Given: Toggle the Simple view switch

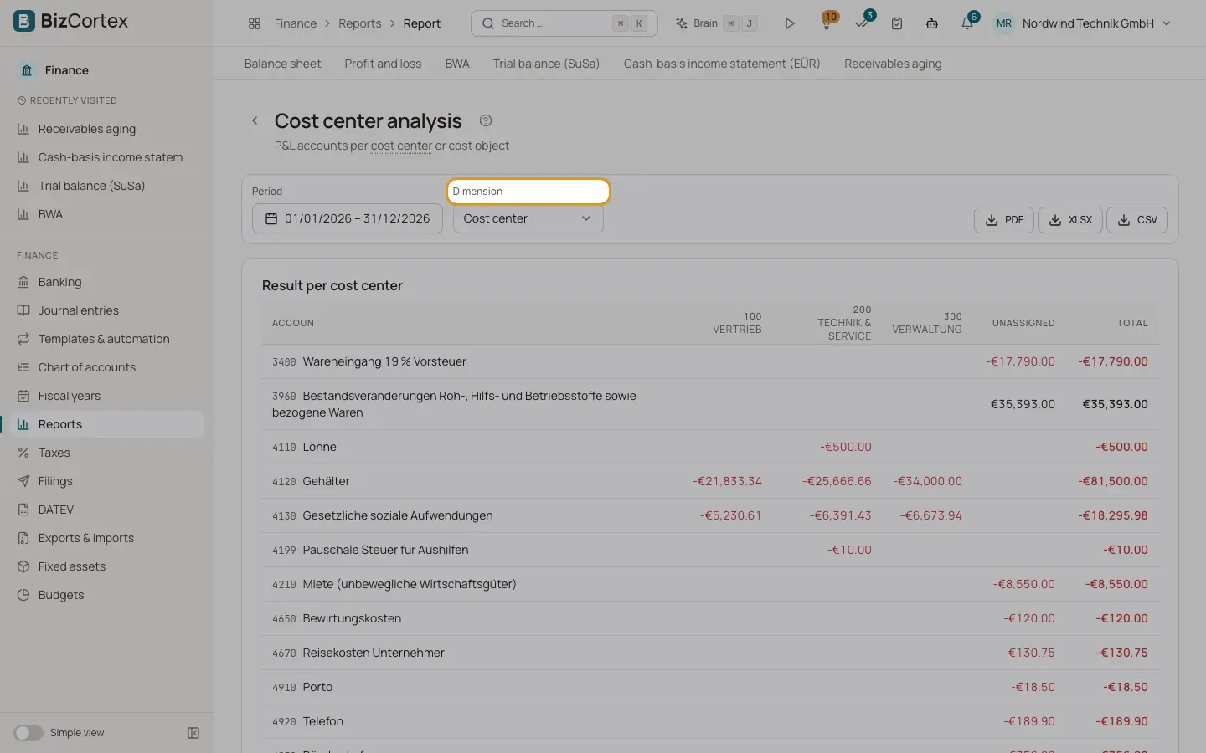Looking at the screenshot, I should [x=28, y=733].
